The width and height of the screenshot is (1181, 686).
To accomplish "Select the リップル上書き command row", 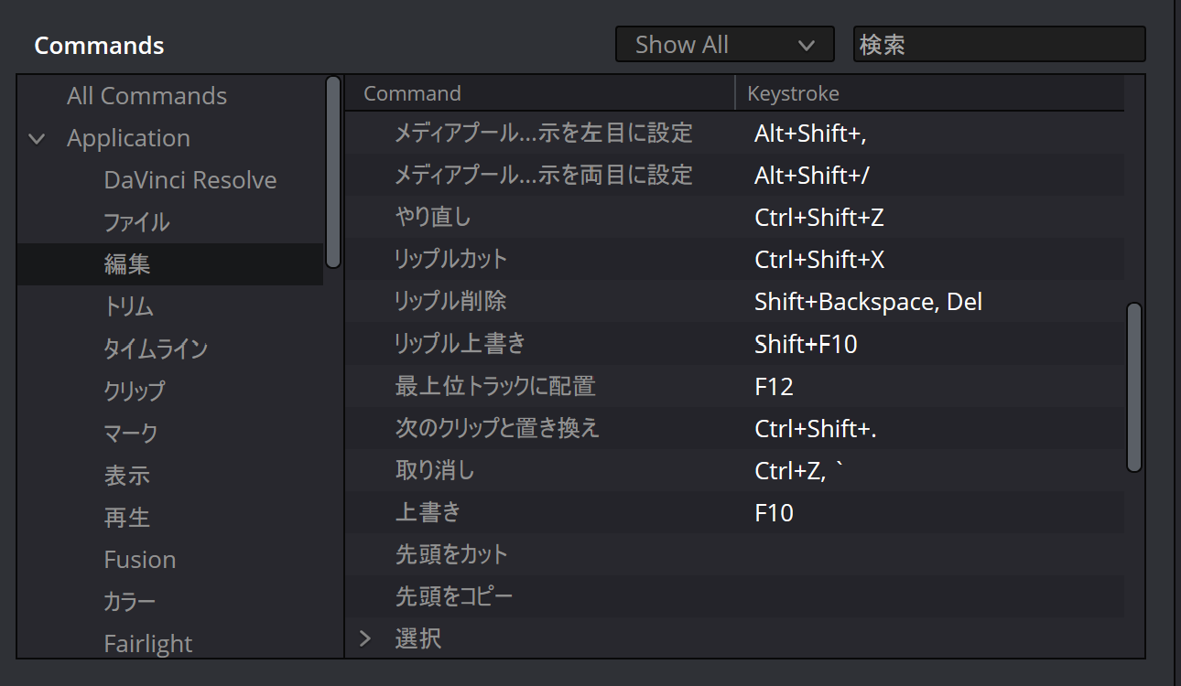I will [x=735, y=343].
